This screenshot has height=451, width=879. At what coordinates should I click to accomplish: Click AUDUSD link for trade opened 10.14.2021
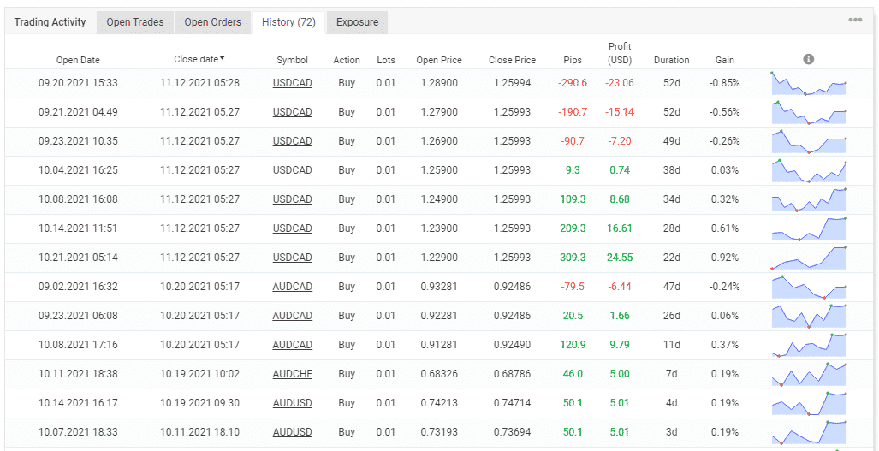point(292,403)
